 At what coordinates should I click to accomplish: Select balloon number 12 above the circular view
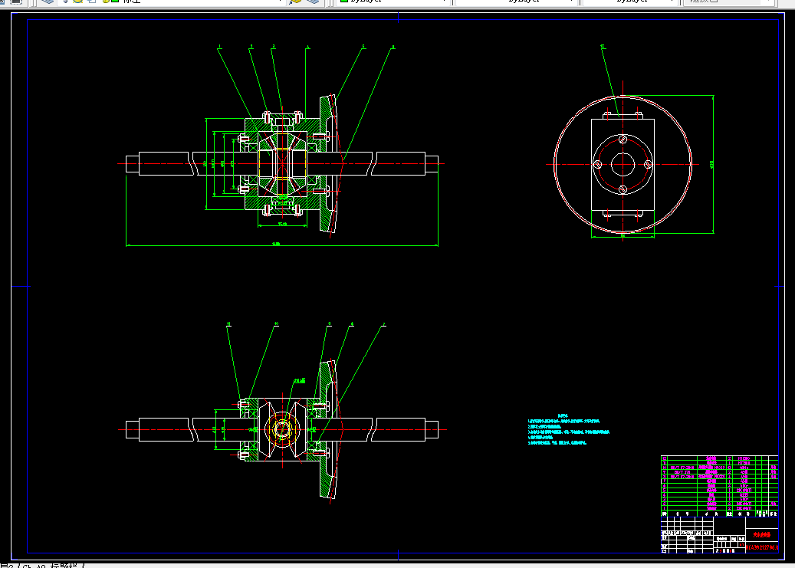tap(603, 46)
